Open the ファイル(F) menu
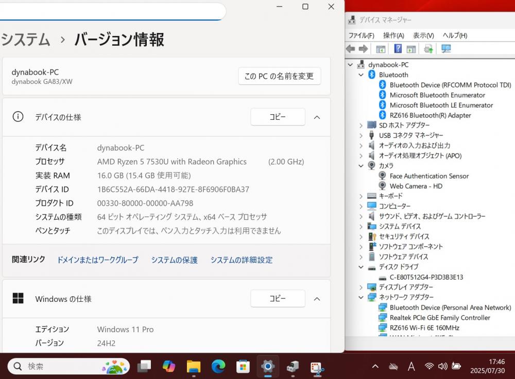The height and width of the screenshot is (379, 515). pos(362,35)
